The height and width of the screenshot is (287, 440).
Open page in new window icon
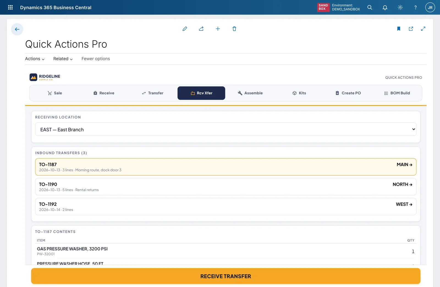pyautogui.click(x=411, y=29)
